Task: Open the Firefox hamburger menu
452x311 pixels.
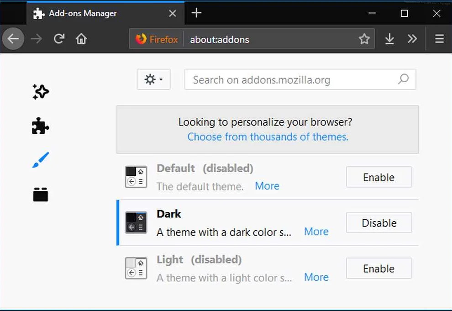Action: 439,39
